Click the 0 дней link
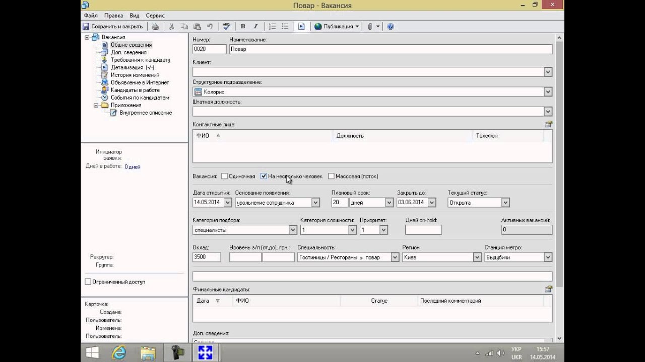 [x=133, y=167]
